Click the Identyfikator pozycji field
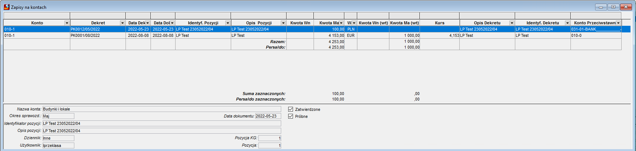 pyautogui.click(x=162, y=123)
